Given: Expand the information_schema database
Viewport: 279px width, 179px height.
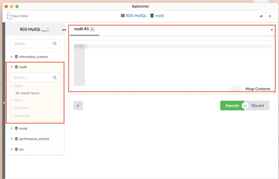Looking at the screenshot, I should [x=11, y=57].
